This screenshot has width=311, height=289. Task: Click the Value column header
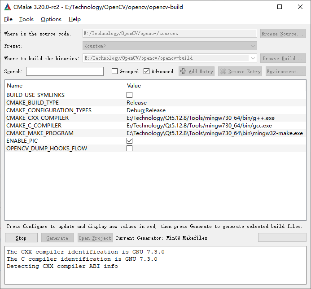[x=134, y=86]
